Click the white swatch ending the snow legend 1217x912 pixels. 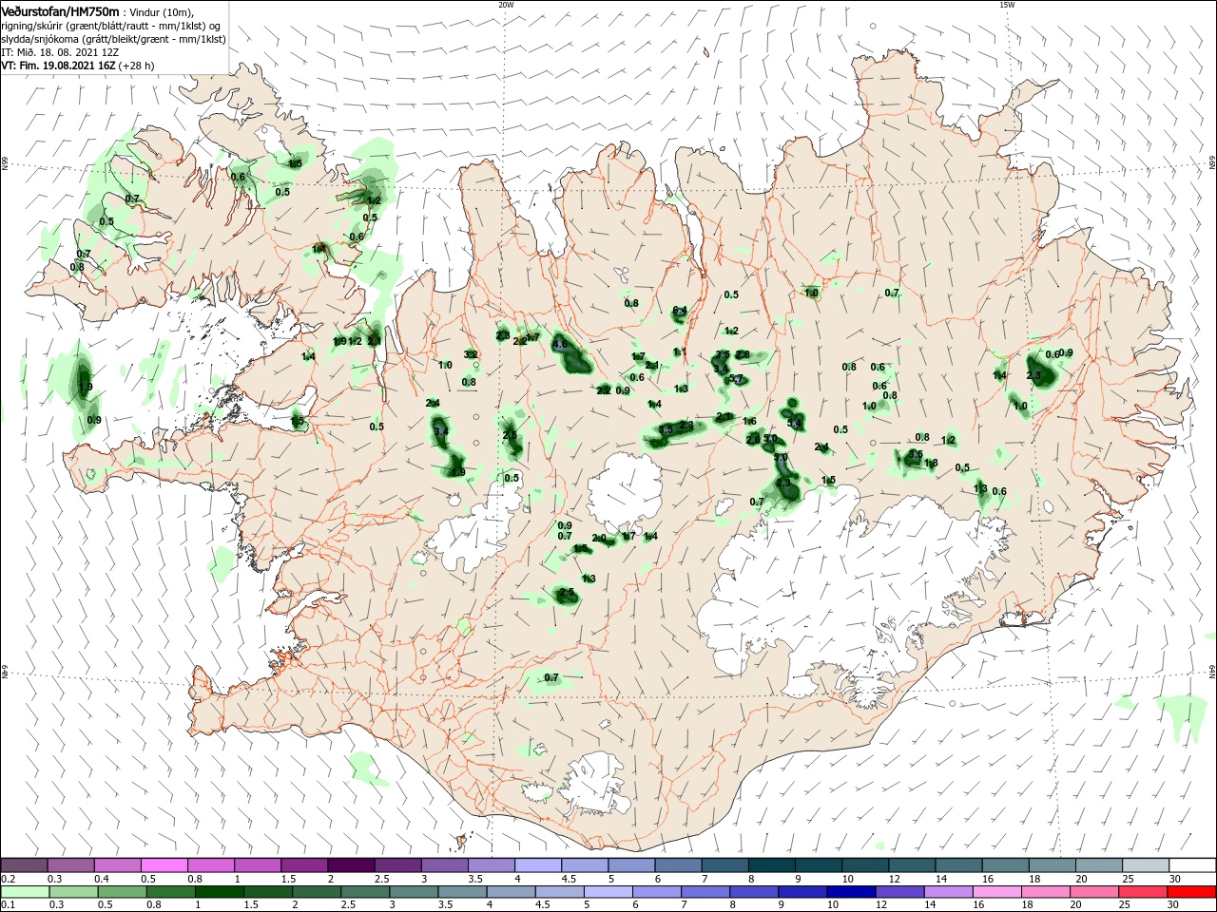[1191, 865]
